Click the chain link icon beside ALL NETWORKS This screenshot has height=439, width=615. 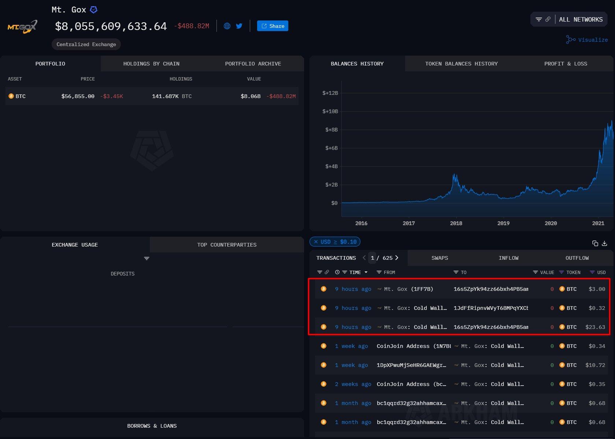pos(548,19)
